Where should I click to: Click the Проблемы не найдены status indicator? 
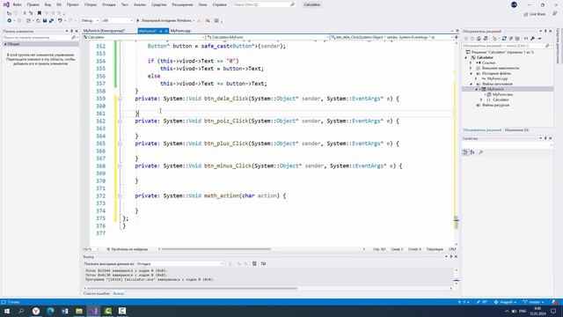tap(128, 249)
